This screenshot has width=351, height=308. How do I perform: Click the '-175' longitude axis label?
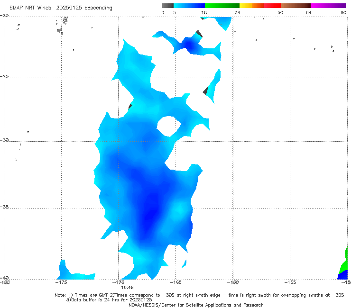click(x=61, y=282)
